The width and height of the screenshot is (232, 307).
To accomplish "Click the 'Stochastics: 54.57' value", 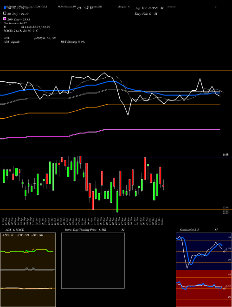I will 15,23.
